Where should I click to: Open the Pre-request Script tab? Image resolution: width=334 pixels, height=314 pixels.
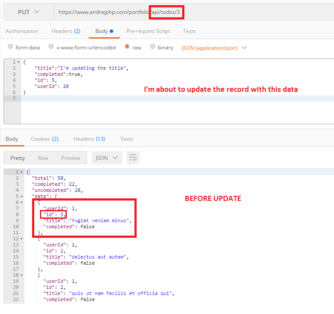coord(148,31)
